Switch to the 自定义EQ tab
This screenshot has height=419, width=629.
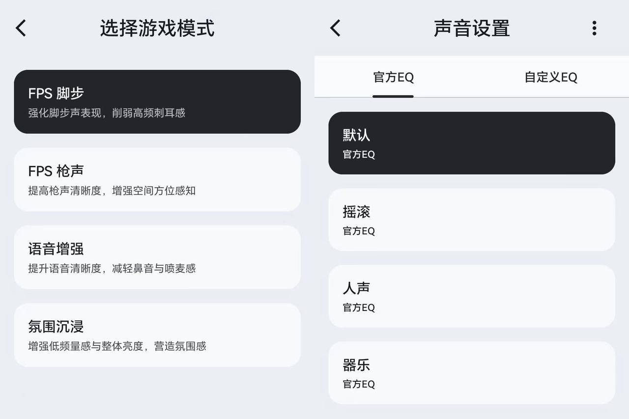(x=550, y=77)
